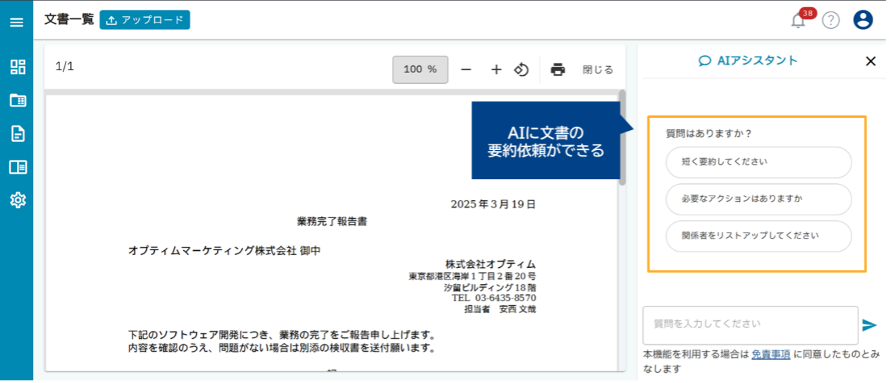889x383 pixels.
Task: Click 閉じる to close the viewer
Action: pos(598,70)
